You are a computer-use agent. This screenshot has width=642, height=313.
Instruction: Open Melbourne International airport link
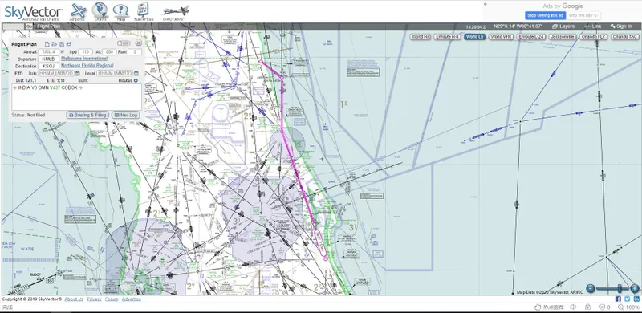[x=84, y=59]
